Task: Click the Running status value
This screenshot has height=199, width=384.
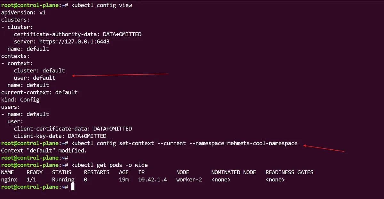Action: [x=63, y=179]
